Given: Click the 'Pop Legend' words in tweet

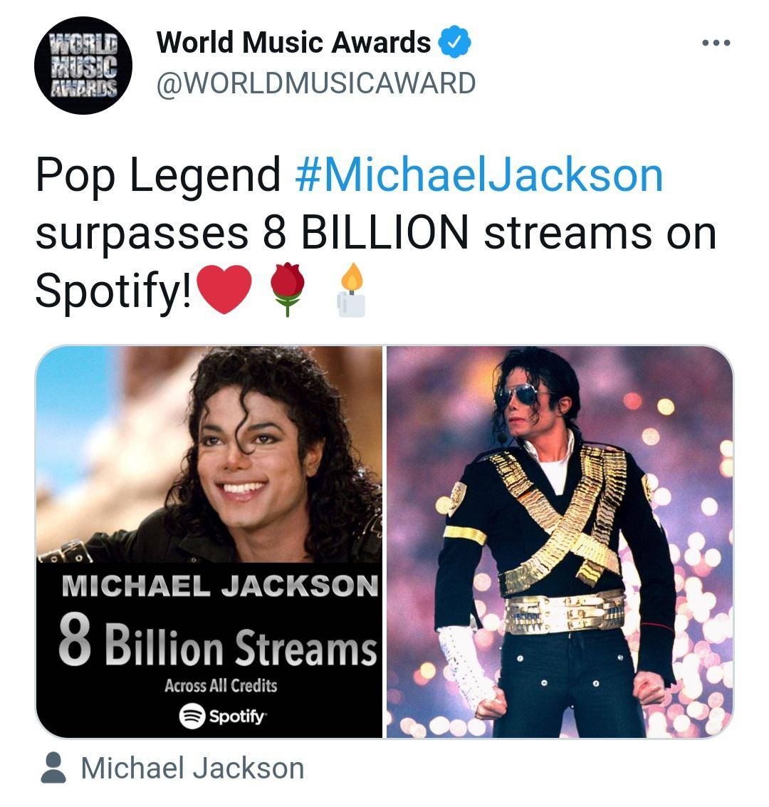Looking at the screenshot, I should click(x=158, y=175).
